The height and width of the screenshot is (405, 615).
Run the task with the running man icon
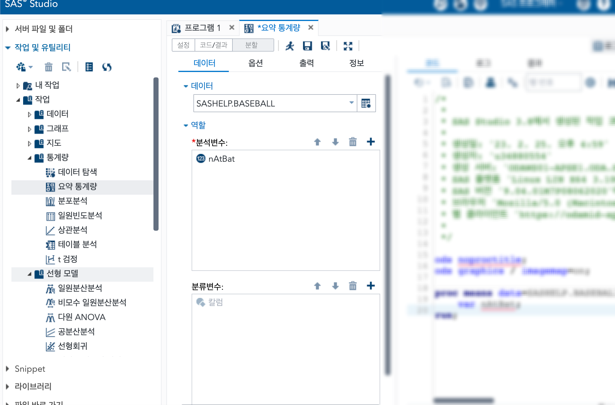(x=290, y=46)
